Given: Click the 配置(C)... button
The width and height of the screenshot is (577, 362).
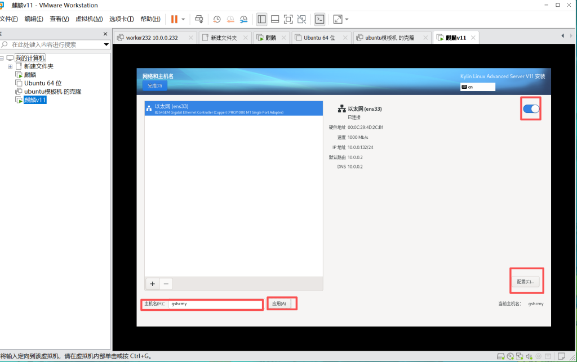Looking at the screenshot, I should [527, 282].
